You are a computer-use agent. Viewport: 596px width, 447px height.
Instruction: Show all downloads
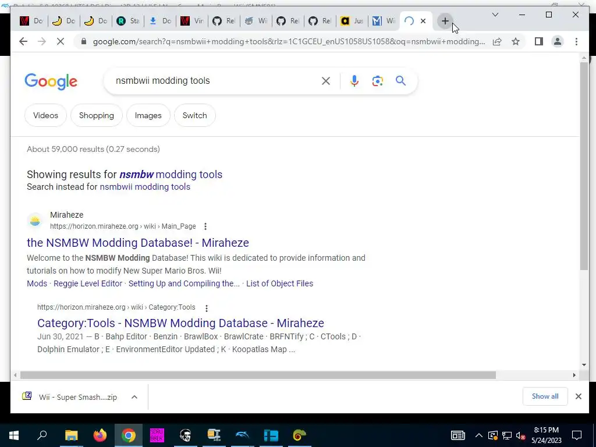[545, 396]
